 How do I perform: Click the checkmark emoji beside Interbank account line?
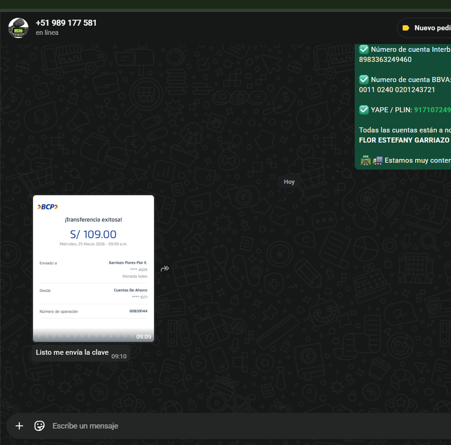[364, 49]
